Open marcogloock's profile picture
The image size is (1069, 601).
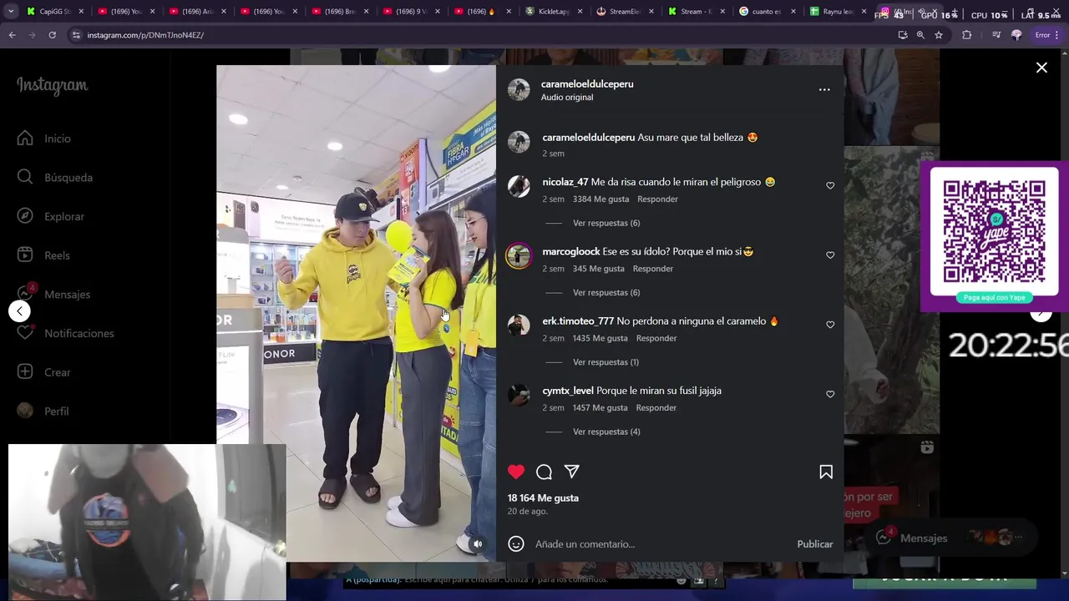[x=519, y=255]
